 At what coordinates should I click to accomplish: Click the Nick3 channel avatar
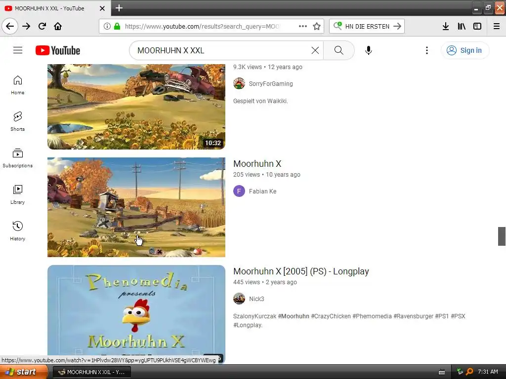[x=239, y=299]
